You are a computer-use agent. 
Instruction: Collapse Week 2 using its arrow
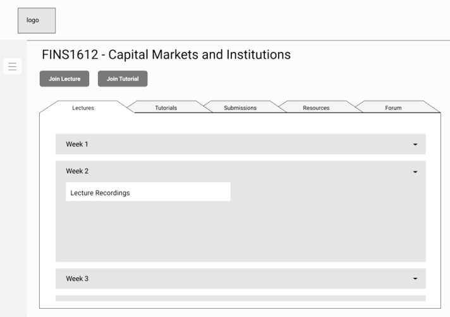[415, 171]
